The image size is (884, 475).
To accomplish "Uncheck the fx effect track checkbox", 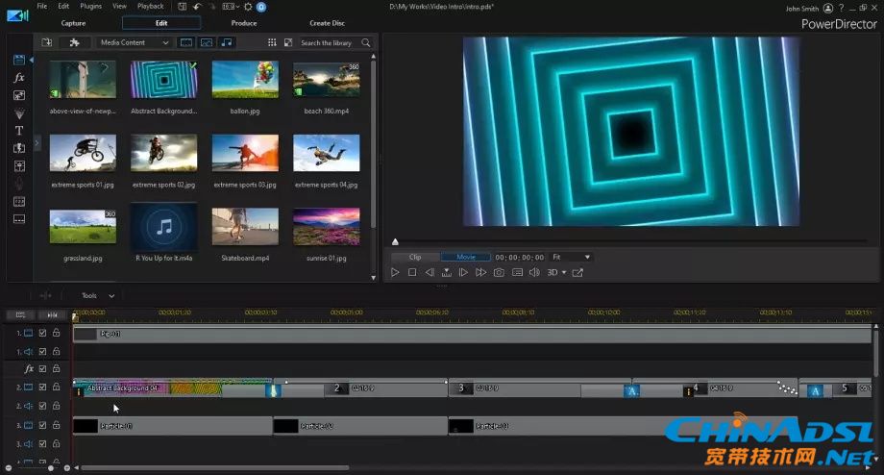I will pos(42,368).
